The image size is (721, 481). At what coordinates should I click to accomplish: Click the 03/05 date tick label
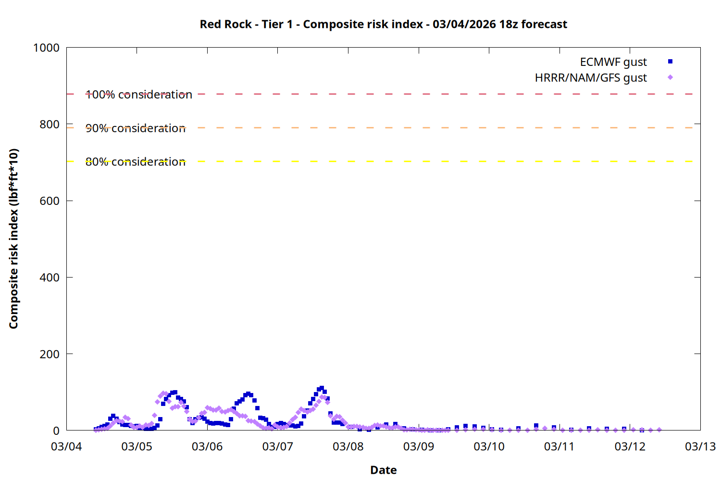pyautogui.click(x=137, y=447)
